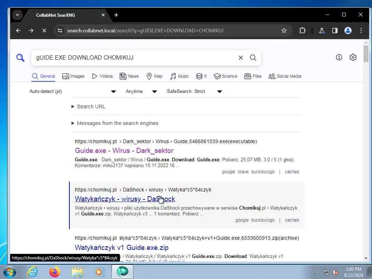Open Windows Media Player on taskbar
Image resolution: width=372 pixels, height=279 pixels.
[99, 272]
